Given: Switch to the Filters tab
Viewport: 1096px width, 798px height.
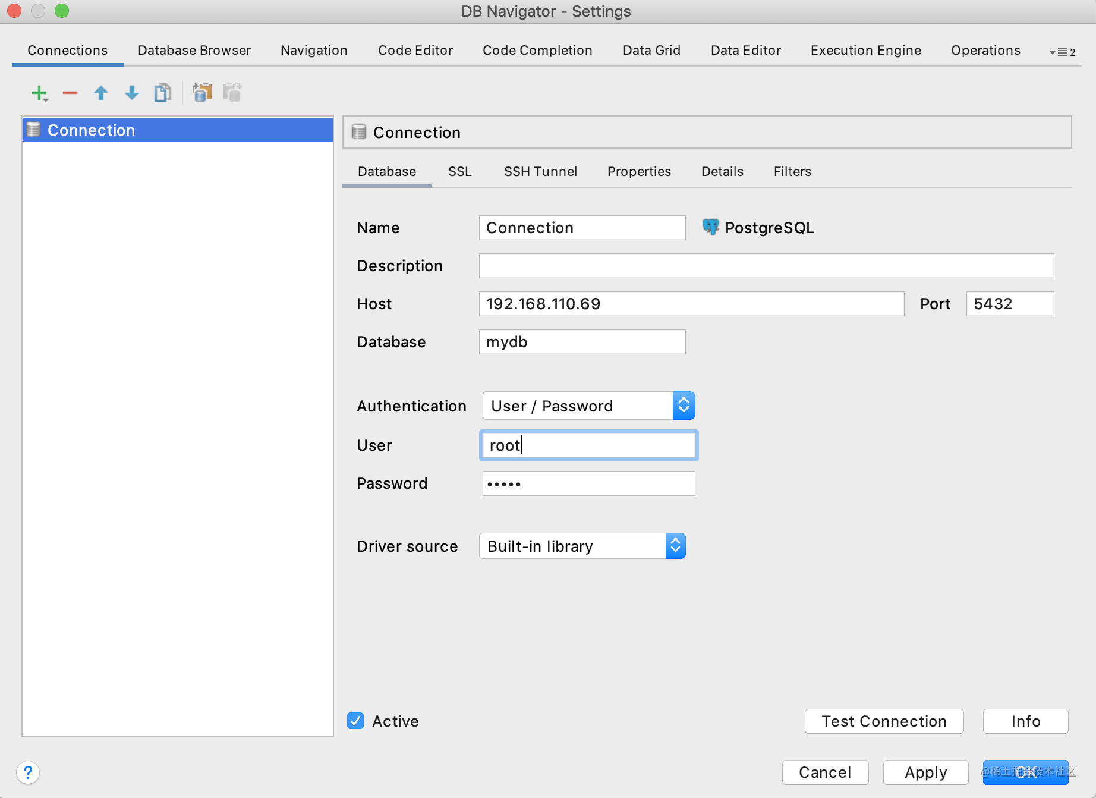Looking at the screenshot, I should [792, 171].
